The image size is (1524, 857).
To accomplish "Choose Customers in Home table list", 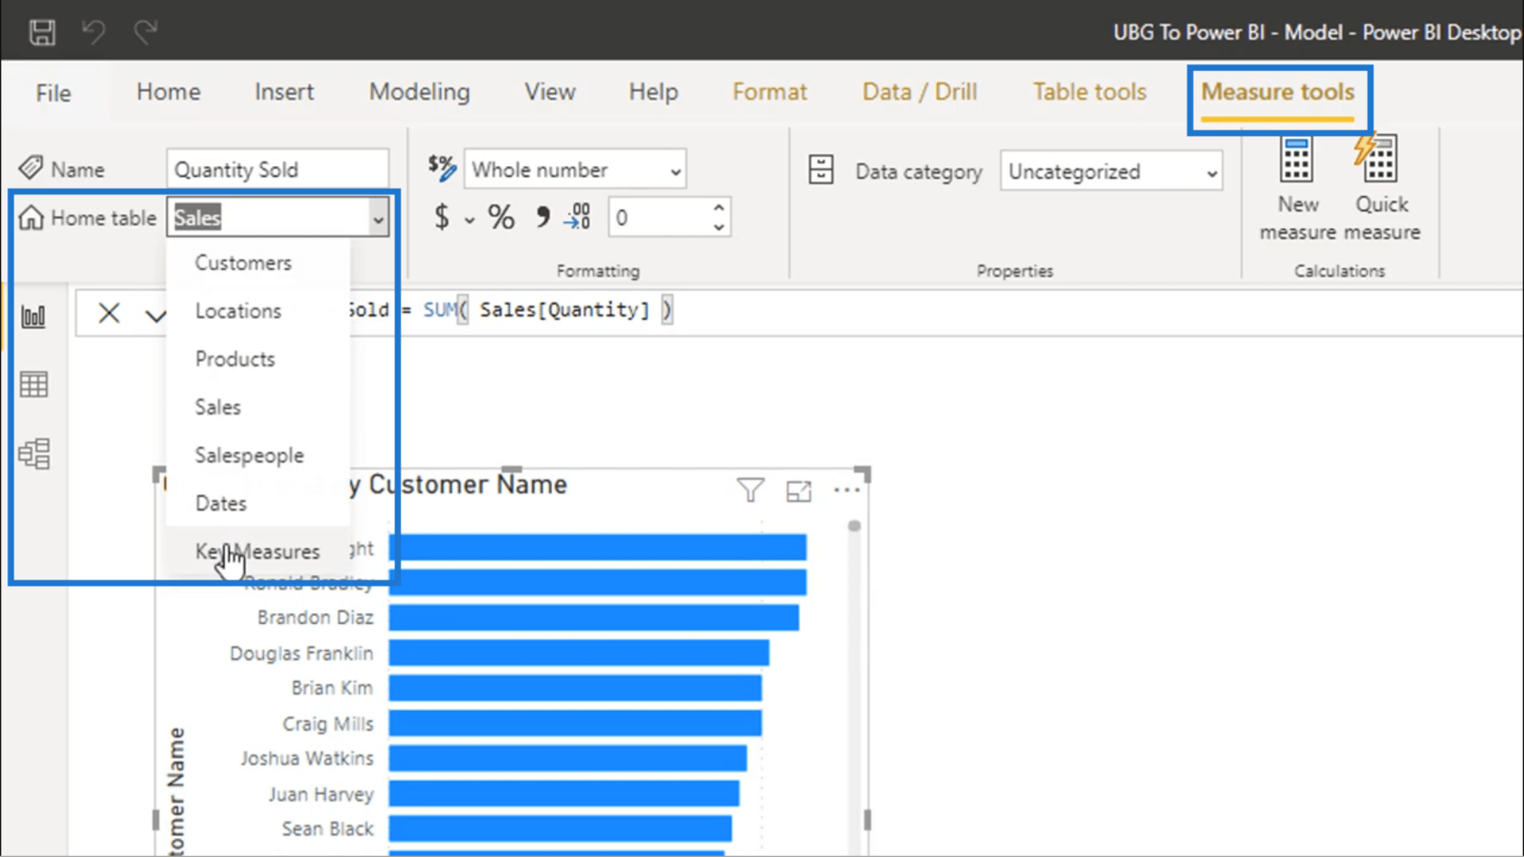I will pos(259,263).
